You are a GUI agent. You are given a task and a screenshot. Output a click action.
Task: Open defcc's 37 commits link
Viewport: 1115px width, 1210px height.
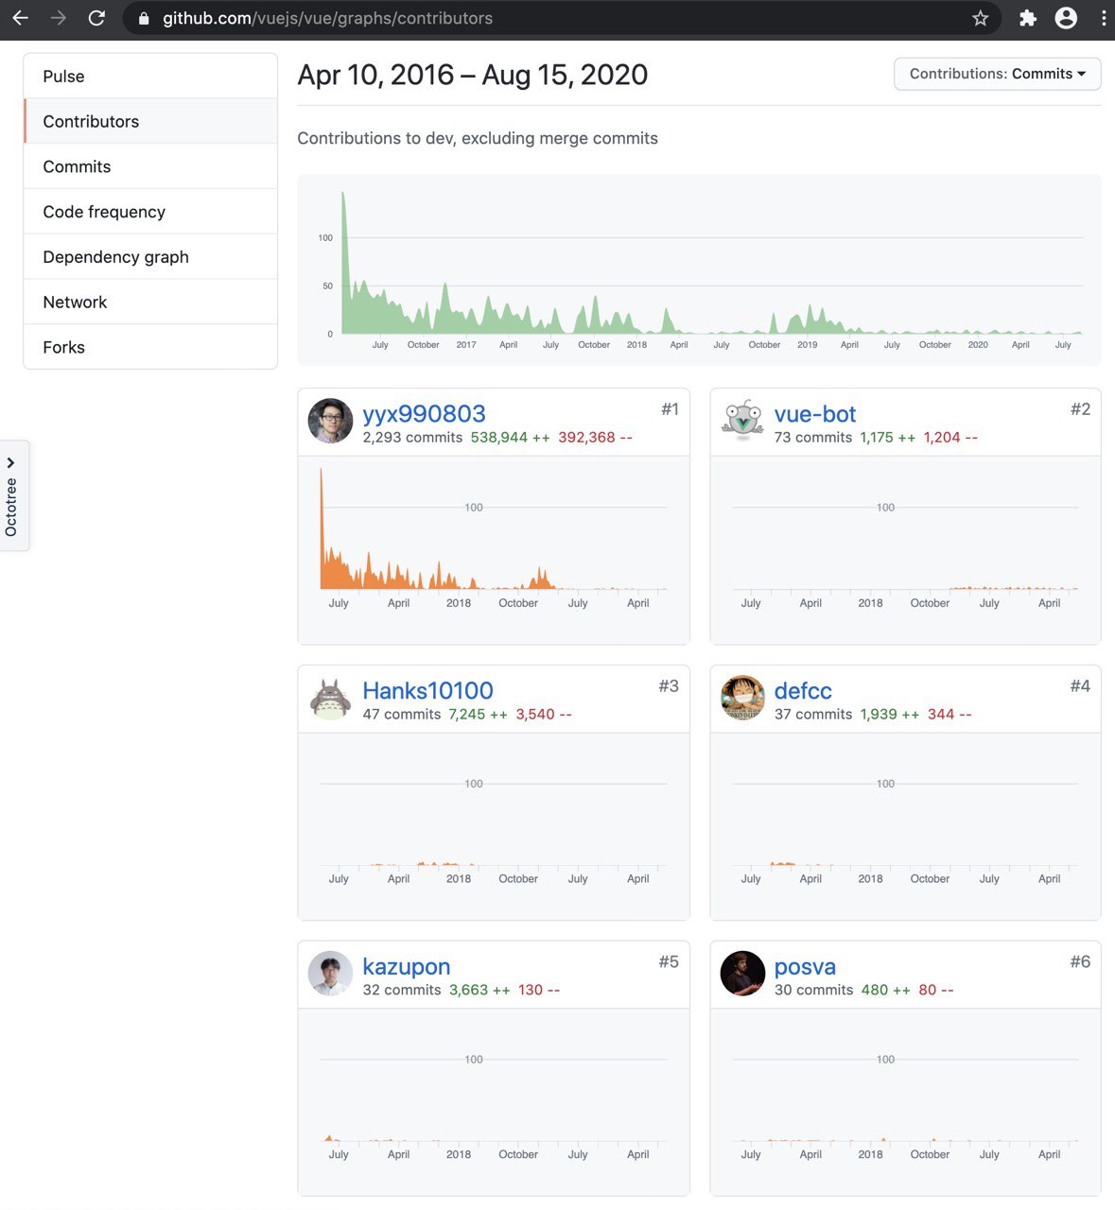click(x=813, y=715)
